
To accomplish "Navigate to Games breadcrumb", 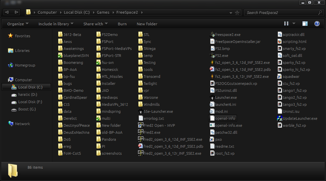I will (103, 13).
